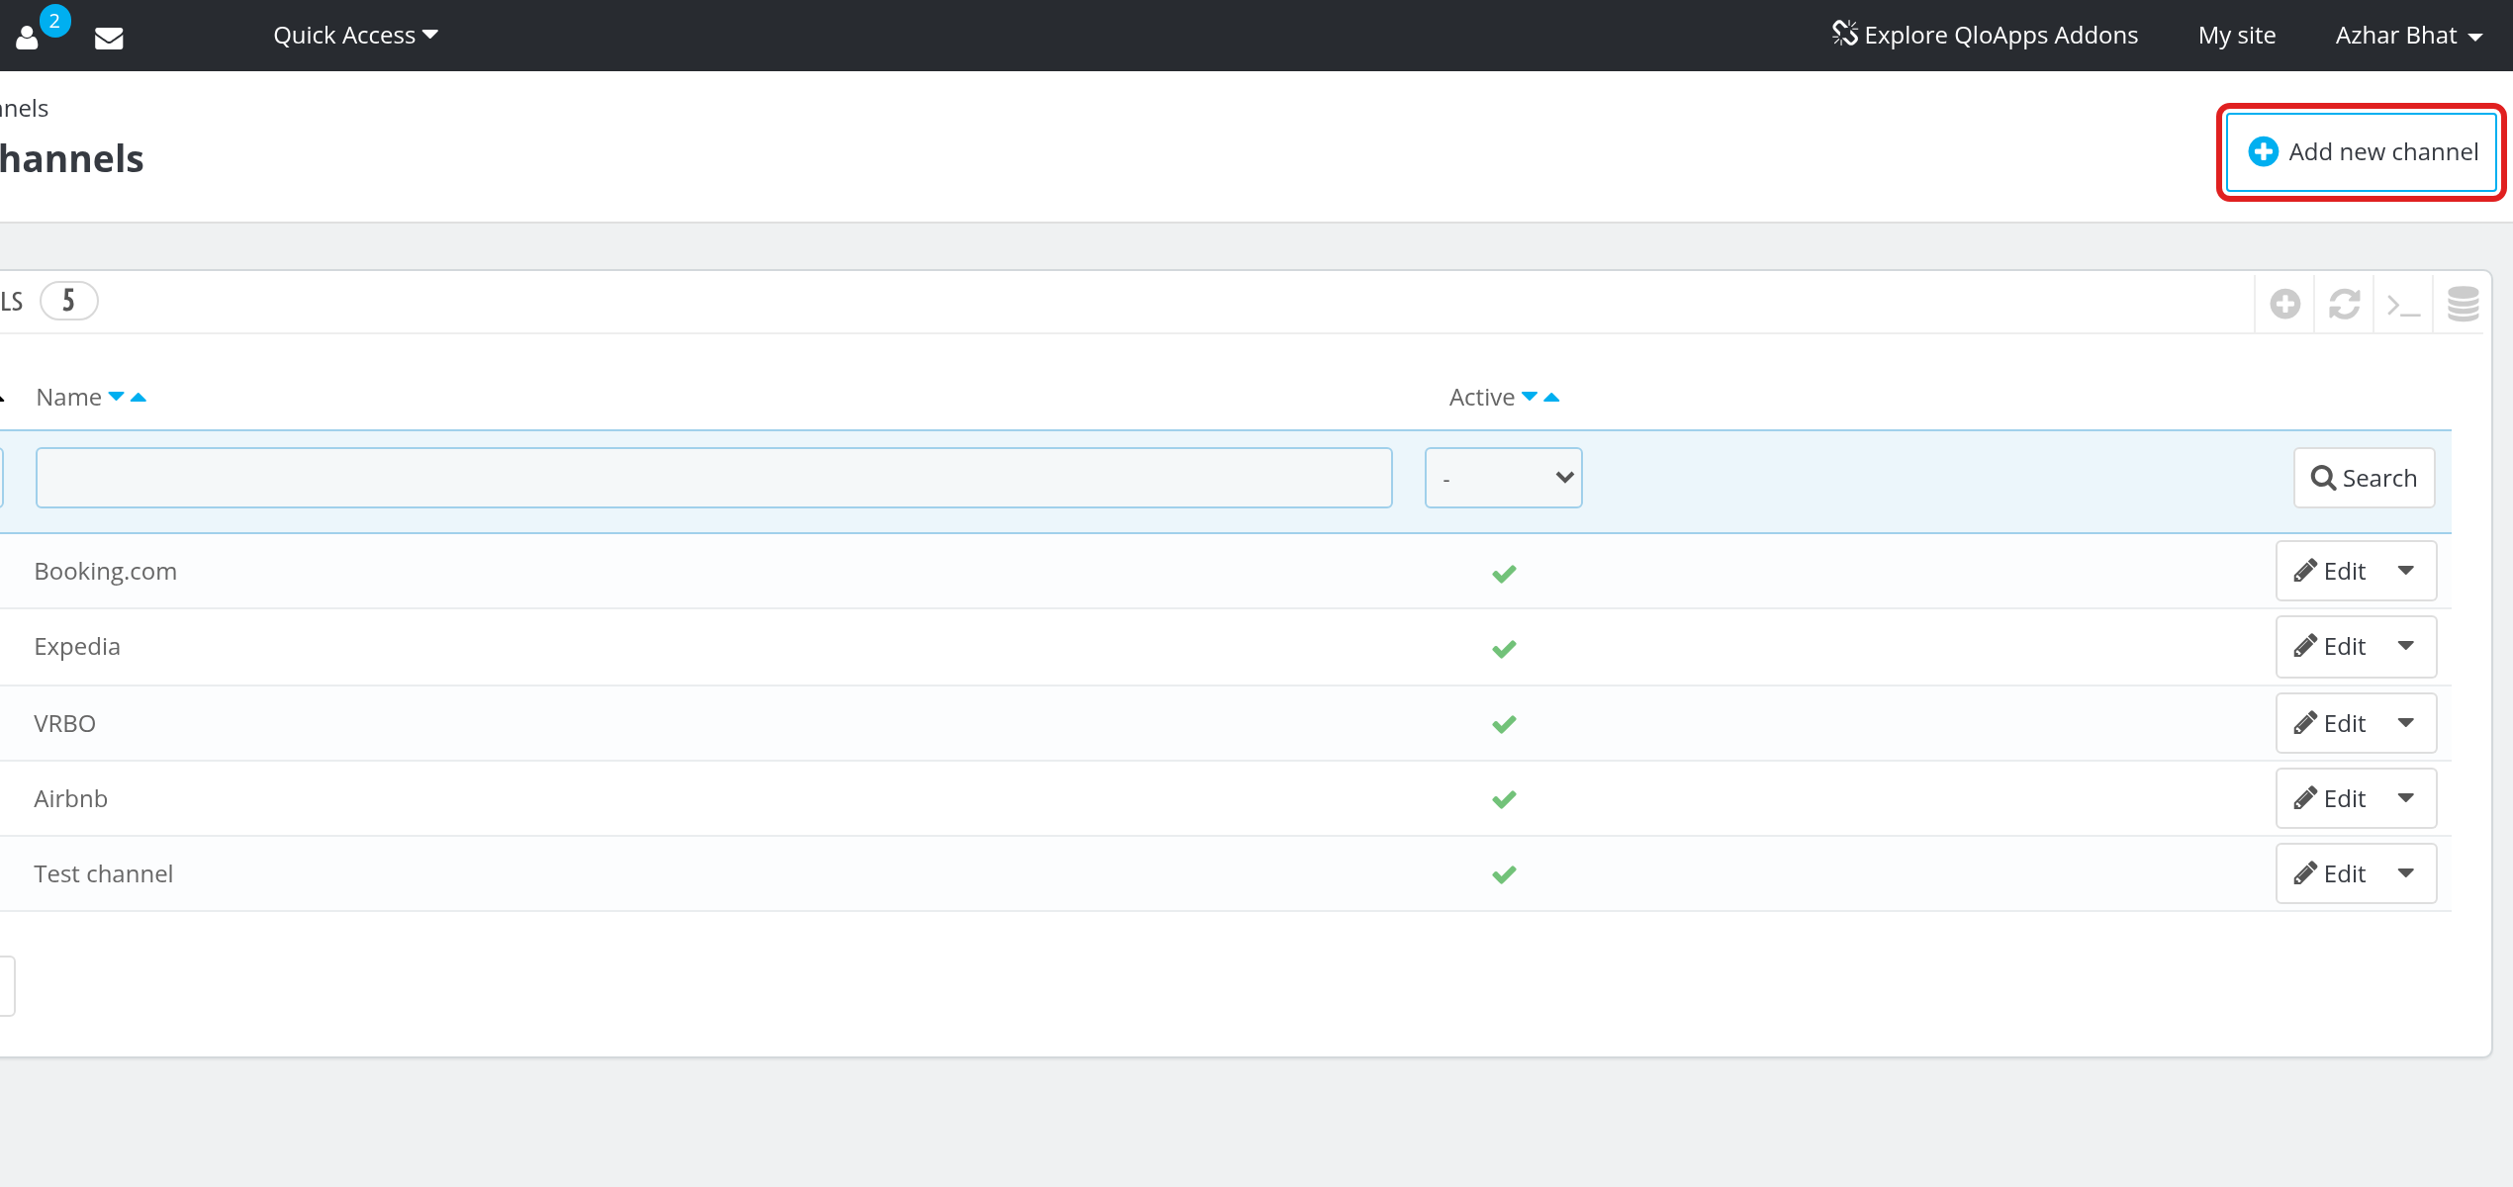Open My site link
The width and height of the screenshot is (2513, 1187).
tap(2237, 36)
